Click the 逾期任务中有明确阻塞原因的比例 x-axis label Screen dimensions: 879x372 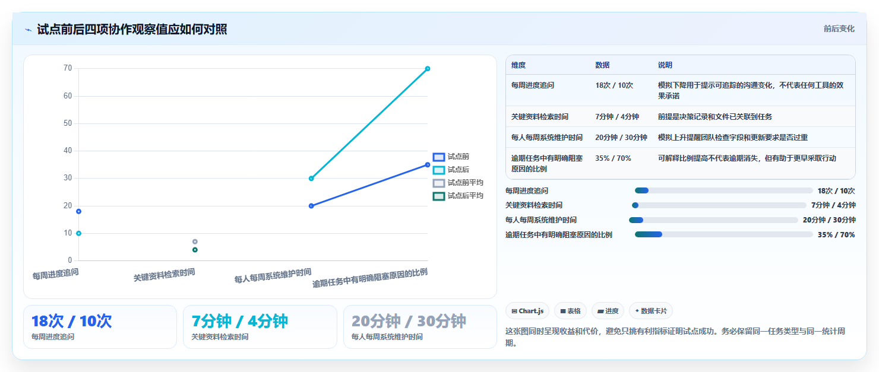point(370,278)
